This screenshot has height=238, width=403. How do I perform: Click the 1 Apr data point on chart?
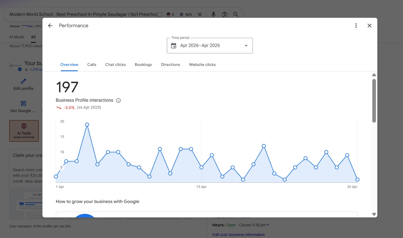click(56, 176)
